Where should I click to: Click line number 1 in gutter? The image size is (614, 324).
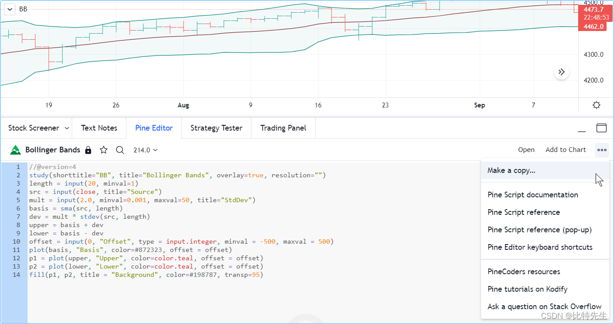pyautogui.click(x=18, y=167)
